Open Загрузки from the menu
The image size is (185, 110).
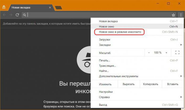click(x=137, y=40)
